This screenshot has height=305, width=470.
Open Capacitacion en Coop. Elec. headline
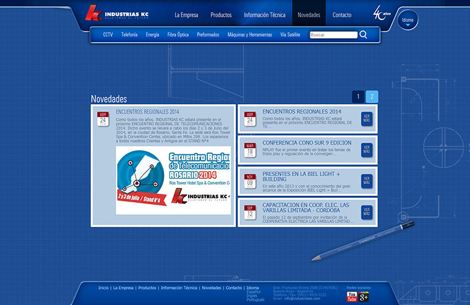tap(306, 207)
